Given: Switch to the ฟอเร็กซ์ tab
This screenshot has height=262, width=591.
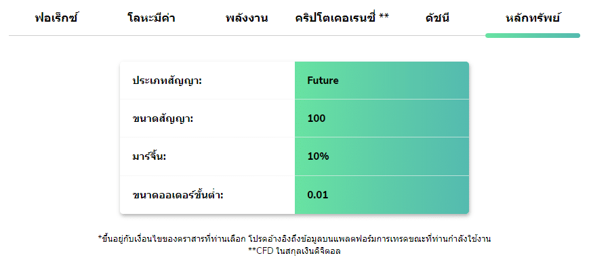Looking at the screenshot, I should click(56, 18).
